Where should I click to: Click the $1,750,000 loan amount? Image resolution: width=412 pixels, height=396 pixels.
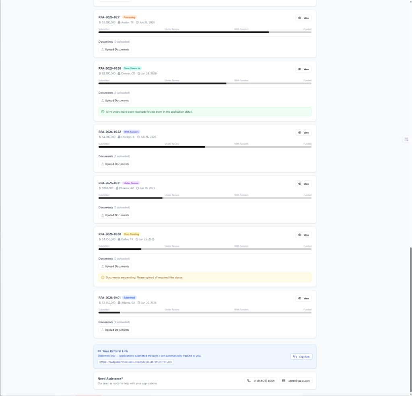tap(109, 239)
